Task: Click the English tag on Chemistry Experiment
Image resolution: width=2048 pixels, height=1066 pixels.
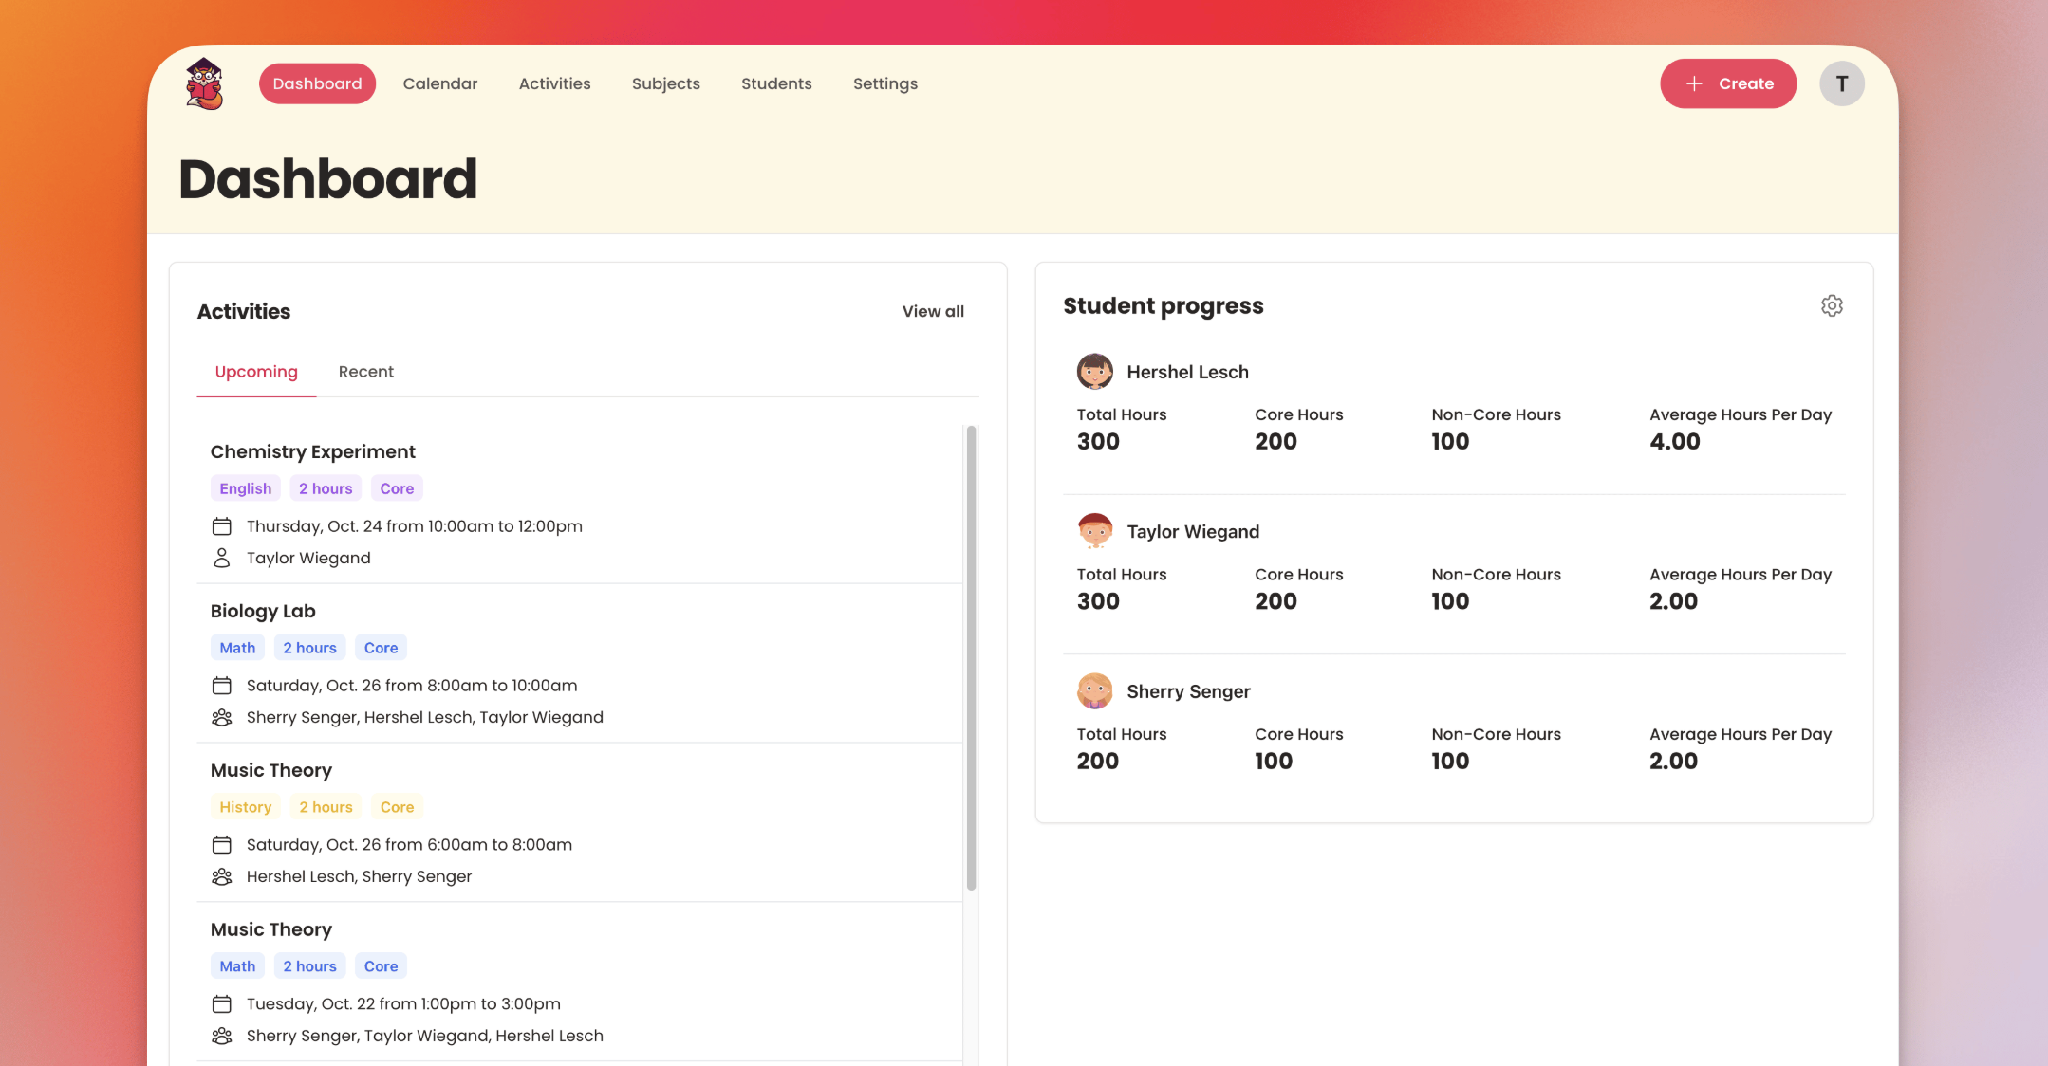Action: coord(245,488)
